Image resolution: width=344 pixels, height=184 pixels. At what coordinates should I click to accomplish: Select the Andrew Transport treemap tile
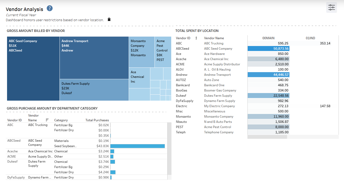click(x=94, y=58)
